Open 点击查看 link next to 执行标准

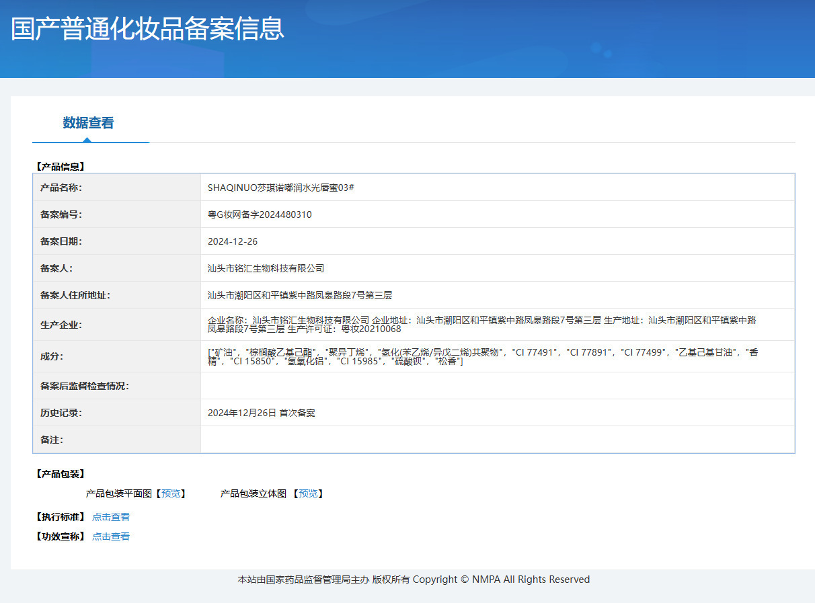pos(111,517)
